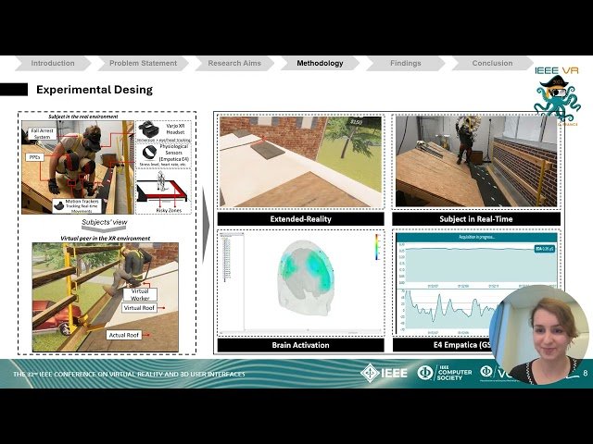593x444 pixels.
Task: Click the 'Extended-Reality' caption label
Action: point(300,219)
